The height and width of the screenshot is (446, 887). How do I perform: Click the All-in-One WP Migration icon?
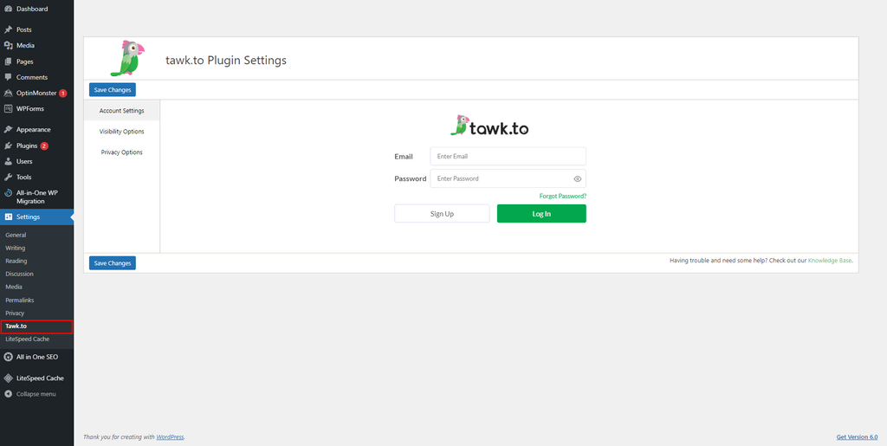(9, 193)
